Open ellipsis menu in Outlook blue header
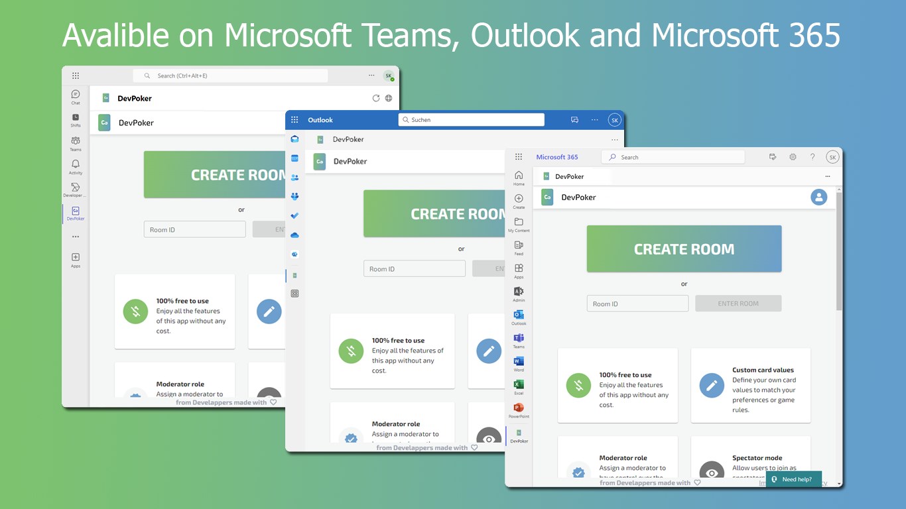 pos(595,120)
